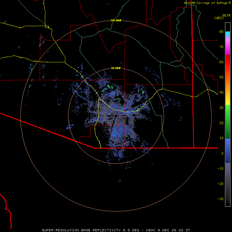
Task: Click the -10 value on the color scale
Action: (x=220, y=169)
